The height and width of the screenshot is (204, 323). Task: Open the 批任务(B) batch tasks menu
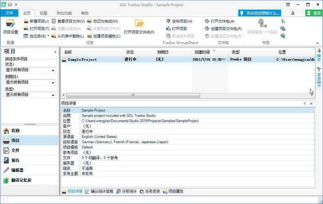click(36, 36)
